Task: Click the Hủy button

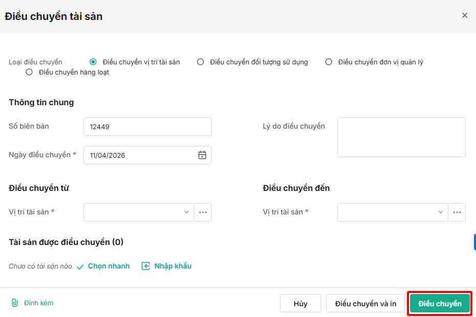Action: 301,304
